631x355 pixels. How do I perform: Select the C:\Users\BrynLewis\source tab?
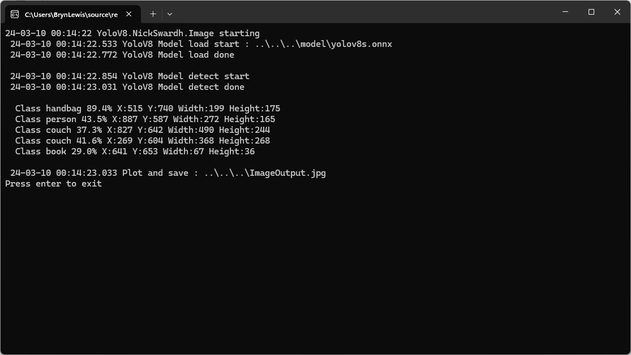71,14
